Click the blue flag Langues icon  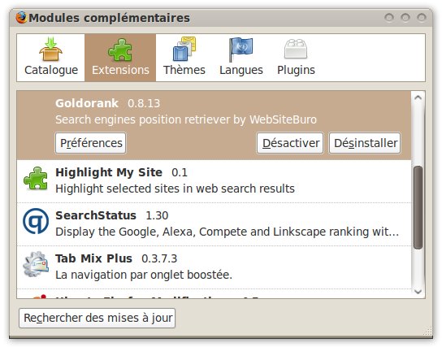tap(240, 50)
